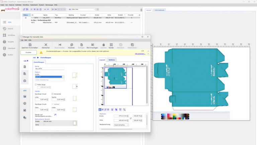
Task: Toggle the Vertikal borderless print checkbox
Action: tap(53, 104)
